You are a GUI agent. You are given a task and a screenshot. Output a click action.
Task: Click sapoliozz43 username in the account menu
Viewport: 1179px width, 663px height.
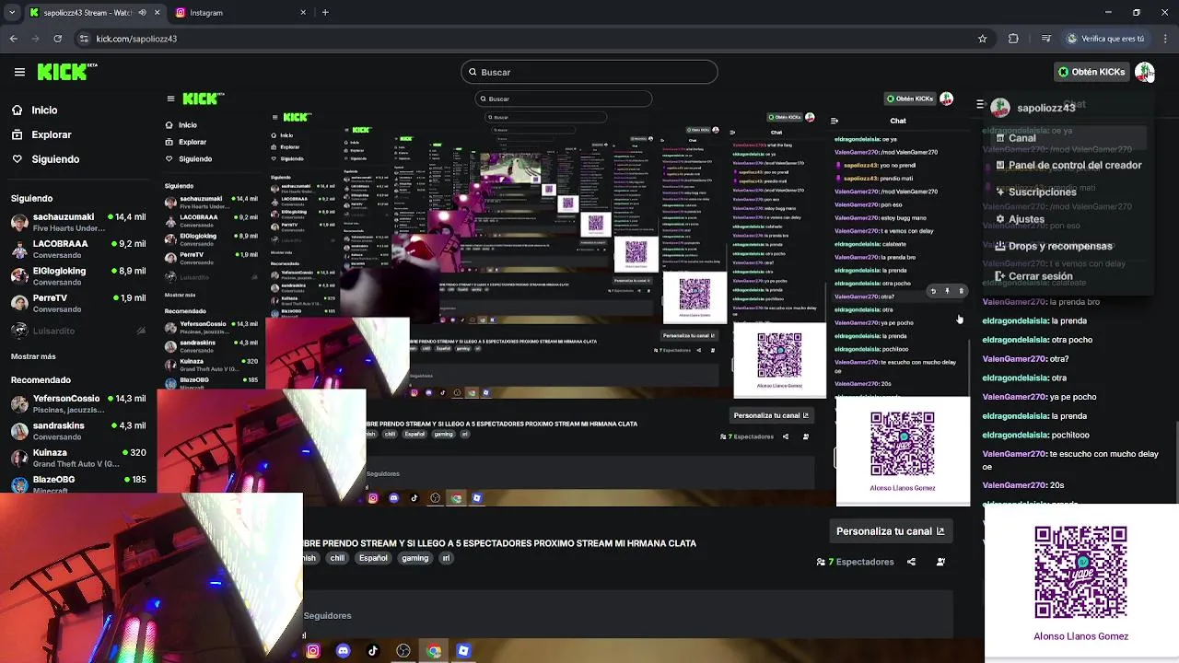tap(1045, 108)
